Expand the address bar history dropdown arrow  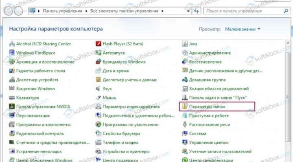pyautogui.click(x=188, y=11)
